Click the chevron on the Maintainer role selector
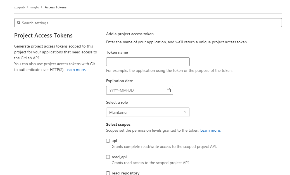The height and width of the screenshot is (175, 290). tap(185, 112)
